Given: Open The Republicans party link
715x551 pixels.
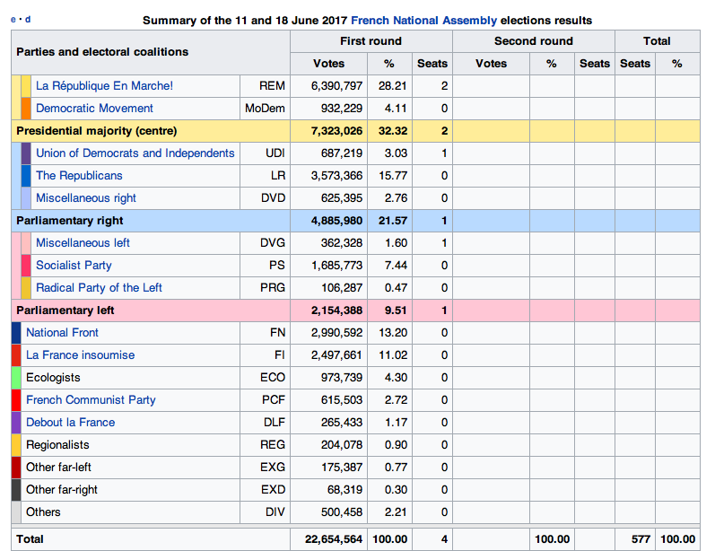Looking at the screenshot, I should point(79,176).
